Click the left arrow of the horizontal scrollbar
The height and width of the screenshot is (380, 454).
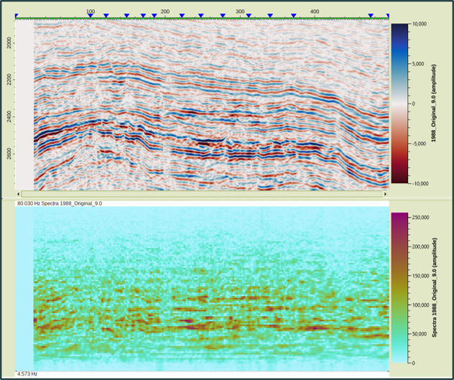point(18,194)
